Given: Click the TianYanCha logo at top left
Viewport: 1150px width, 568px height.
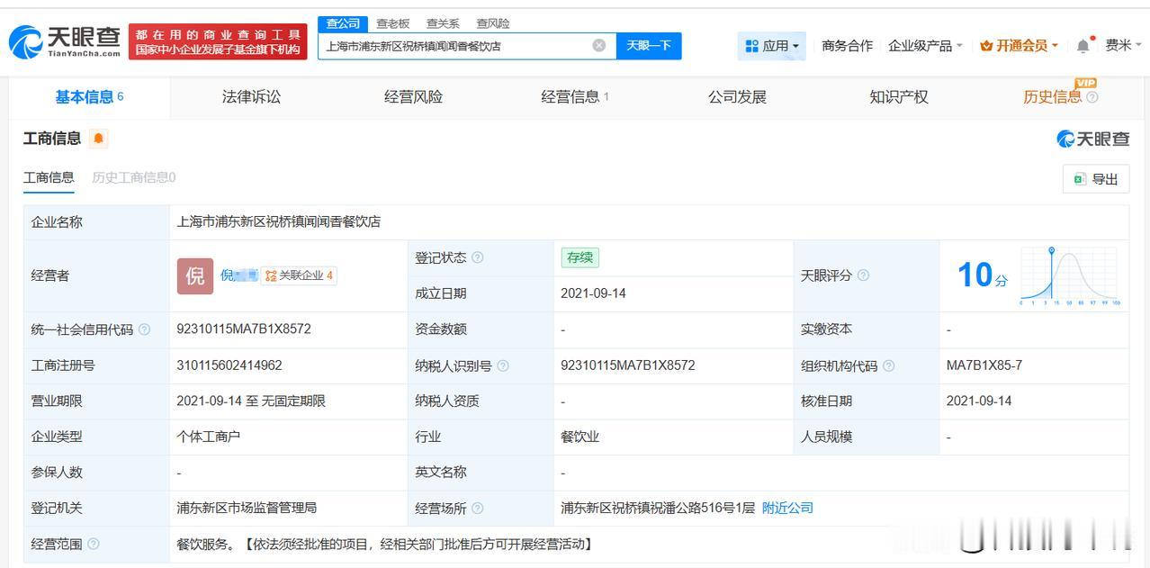Looking at the screenshot, I should point(65,41).
